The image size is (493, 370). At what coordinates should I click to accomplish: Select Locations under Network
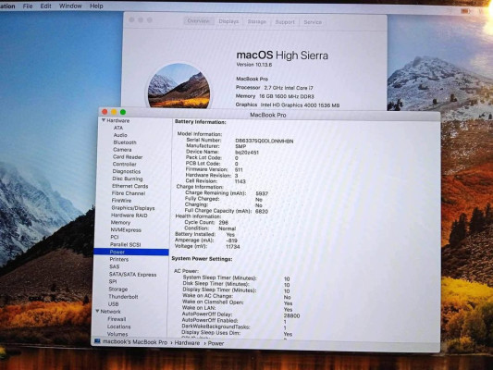point(118,327)
